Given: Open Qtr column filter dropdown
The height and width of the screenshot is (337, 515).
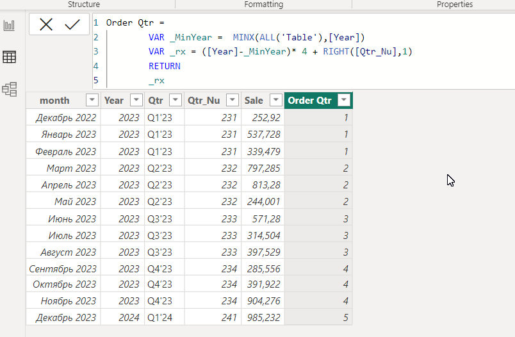Looking at the screenshot, I should (x=176, y=100).
